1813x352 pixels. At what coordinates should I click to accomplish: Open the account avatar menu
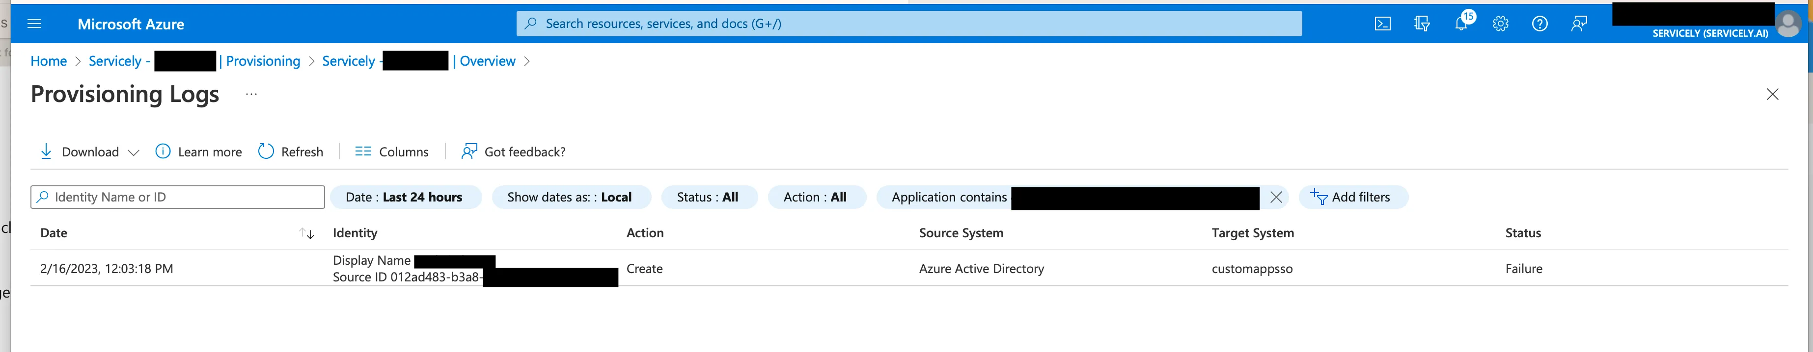[x=1787, y=24]
